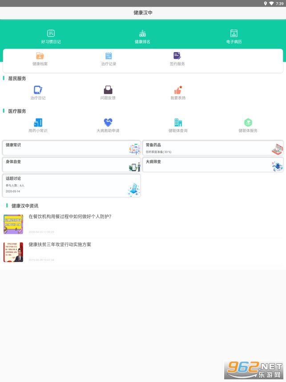The height and width of the screenshot is (382, 286).
Task: Tap the 大病筛查 card illustration
Action: tap(277, 166)
